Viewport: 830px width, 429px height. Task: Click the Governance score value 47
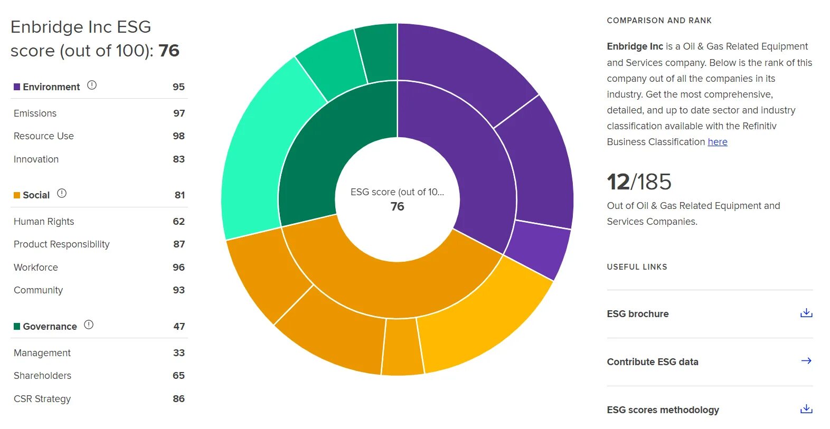pyautogui.click(x=179, y=326)
